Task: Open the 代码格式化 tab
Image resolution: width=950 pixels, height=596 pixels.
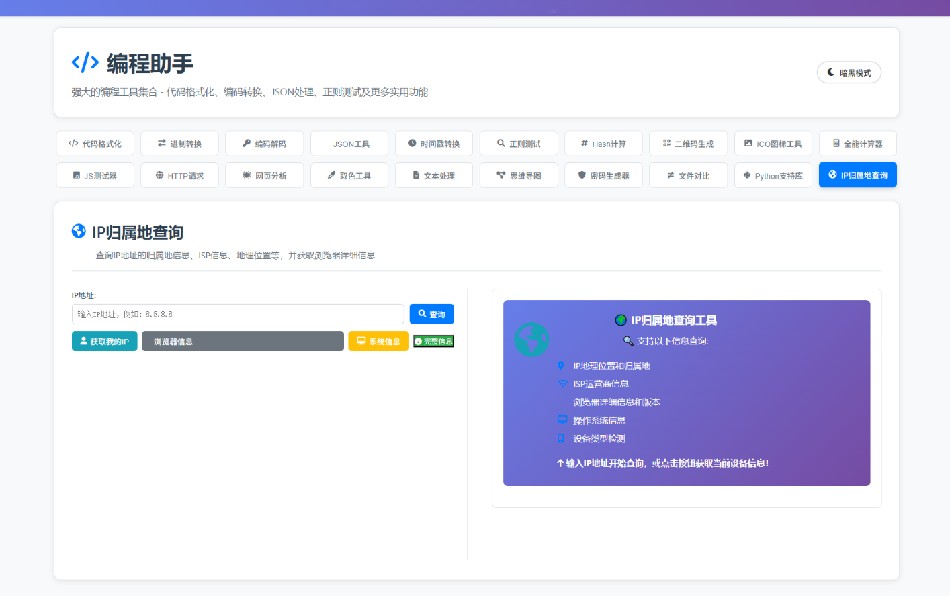Action: [x=95, y=144]
